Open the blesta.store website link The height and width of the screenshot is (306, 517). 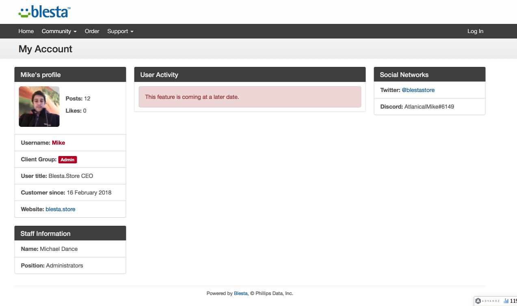(61, 209)
